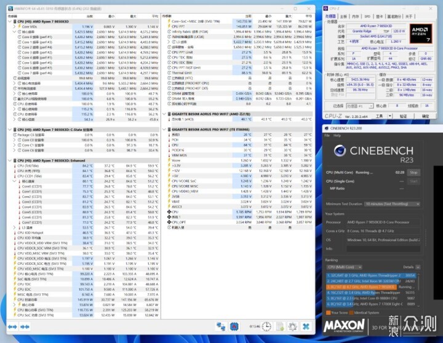Click the log file export icon in HWiNFO
443x343 pixels.
[280, 326]
